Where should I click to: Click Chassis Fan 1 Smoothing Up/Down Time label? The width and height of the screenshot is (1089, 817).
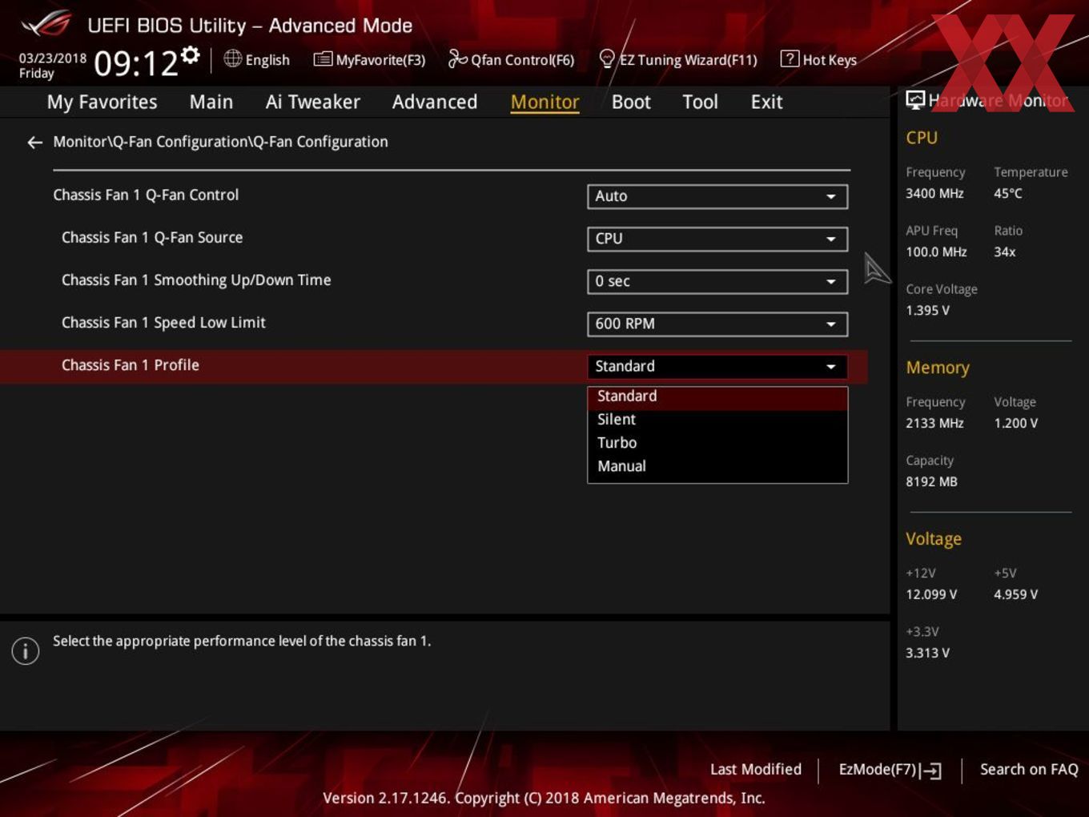tap(196, 280)
